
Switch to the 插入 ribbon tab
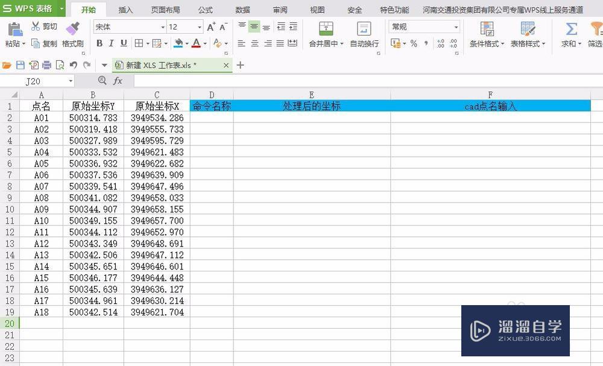(126, 10)
